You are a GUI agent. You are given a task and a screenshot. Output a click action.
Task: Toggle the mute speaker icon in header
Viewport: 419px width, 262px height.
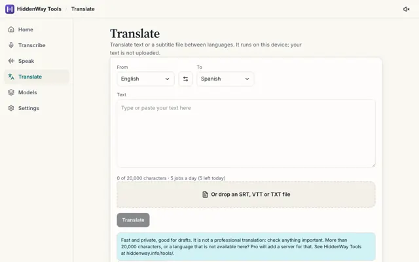(406, 9)
